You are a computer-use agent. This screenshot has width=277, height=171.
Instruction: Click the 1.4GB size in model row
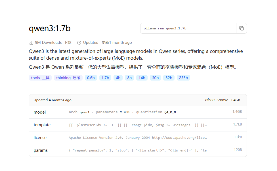click(237, 112)
